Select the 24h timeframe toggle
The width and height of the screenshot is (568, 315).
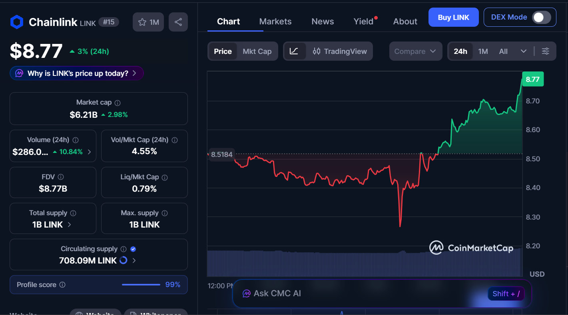pyautogui.click(x=460, y=51)
